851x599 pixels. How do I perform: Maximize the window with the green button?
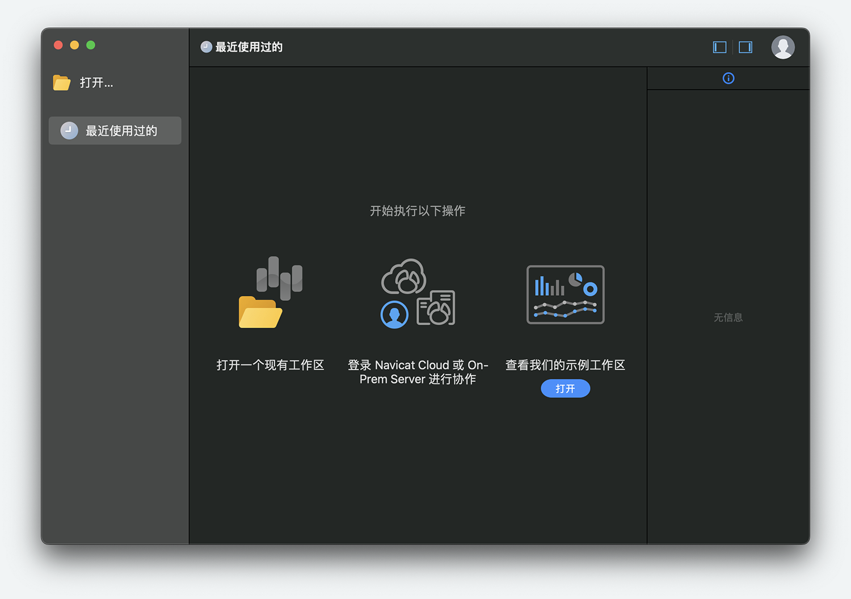[x=91, y=45]
